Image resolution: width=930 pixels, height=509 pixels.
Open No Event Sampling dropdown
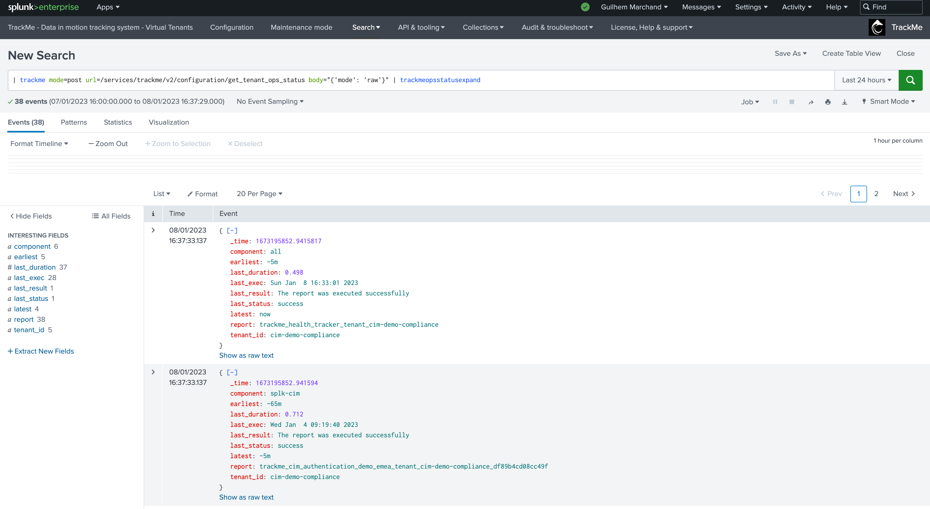(270, 102)
